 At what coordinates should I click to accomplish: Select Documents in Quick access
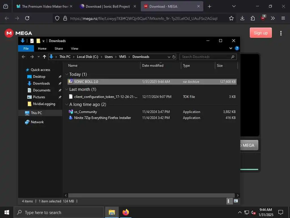click(x=42, y=90)
